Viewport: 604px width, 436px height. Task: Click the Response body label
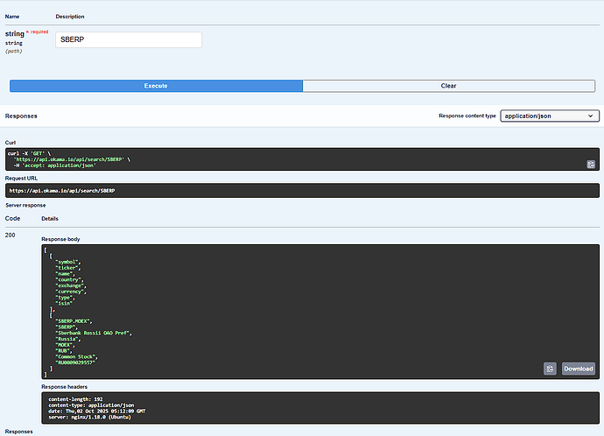click(63, 239)
